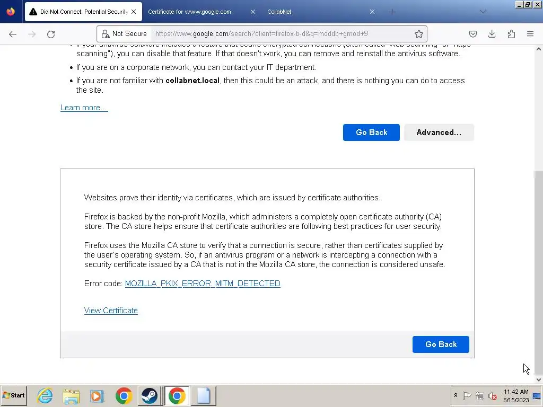Open Steam from the taskbar

150,395
